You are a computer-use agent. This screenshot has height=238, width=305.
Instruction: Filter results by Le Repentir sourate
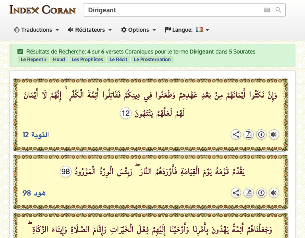click(x=33, y=59)
